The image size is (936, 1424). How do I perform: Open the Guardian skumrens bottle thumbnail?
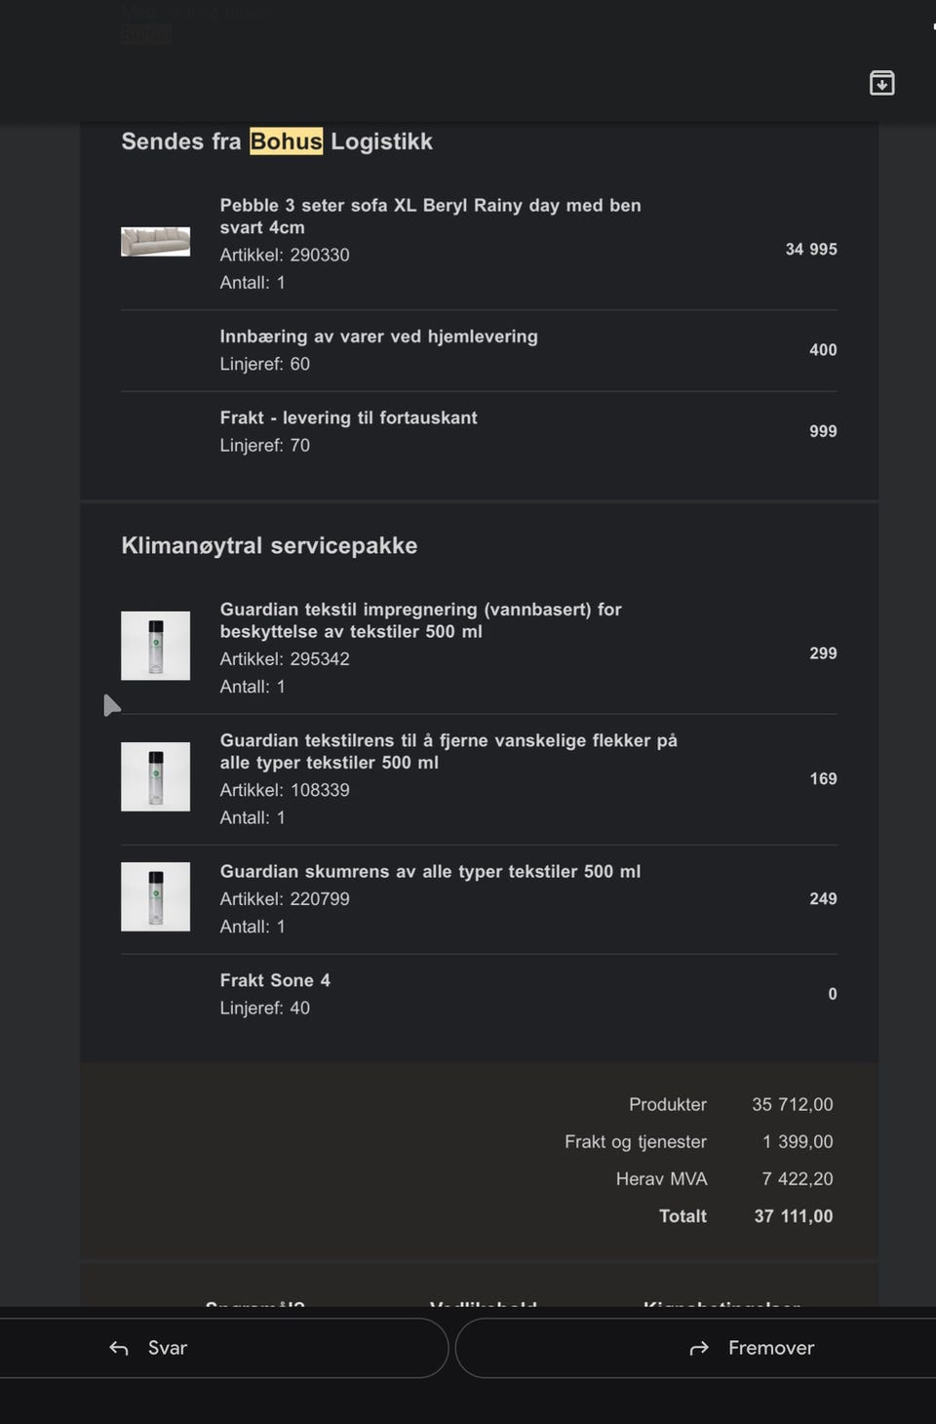[x=155, y=896]
